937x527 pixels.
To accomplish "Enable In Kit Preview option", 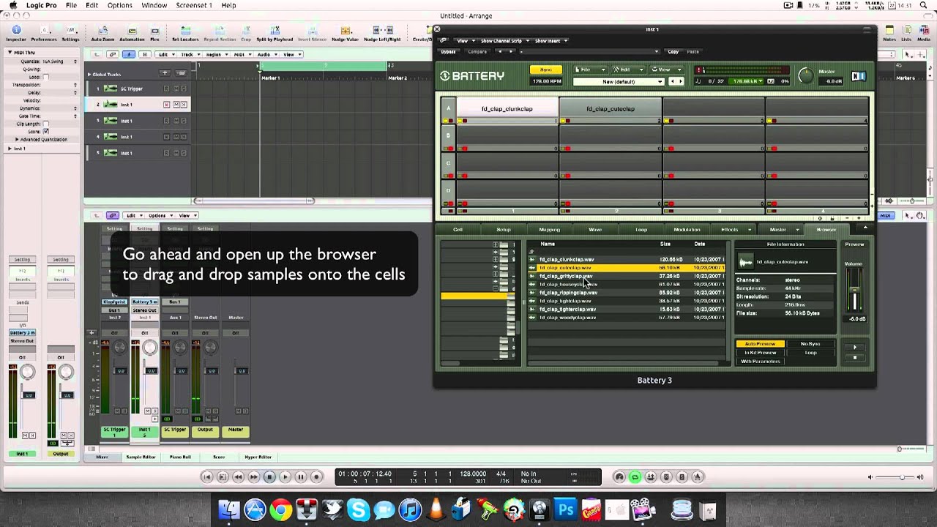I will click(760, 352).
